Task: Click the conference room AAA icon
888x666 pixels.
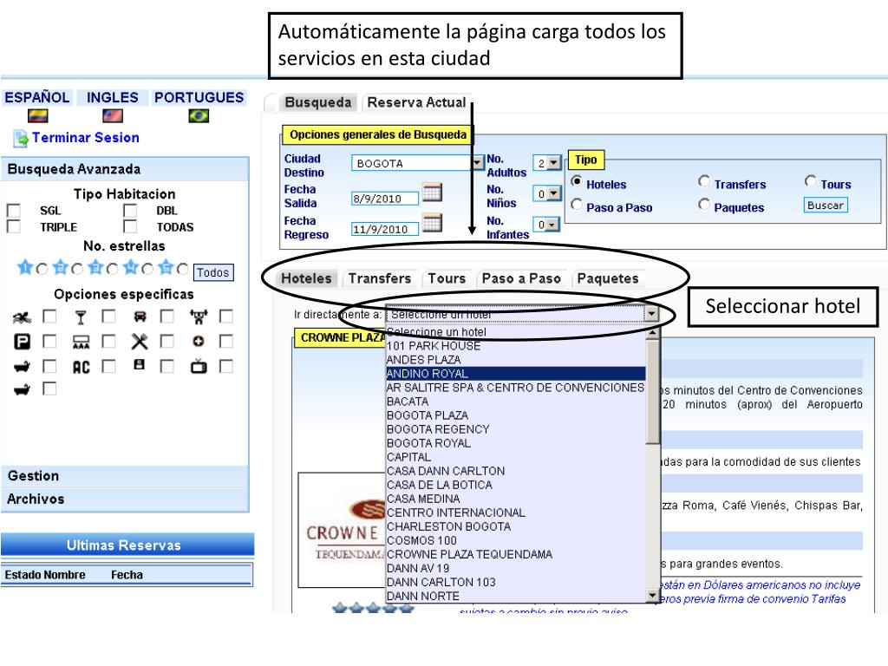Action: tap(81, 342)
